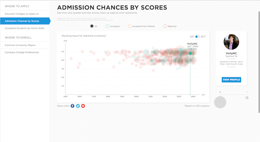
Task: Share chart on Facebook
Action: (x=72, y=106)
